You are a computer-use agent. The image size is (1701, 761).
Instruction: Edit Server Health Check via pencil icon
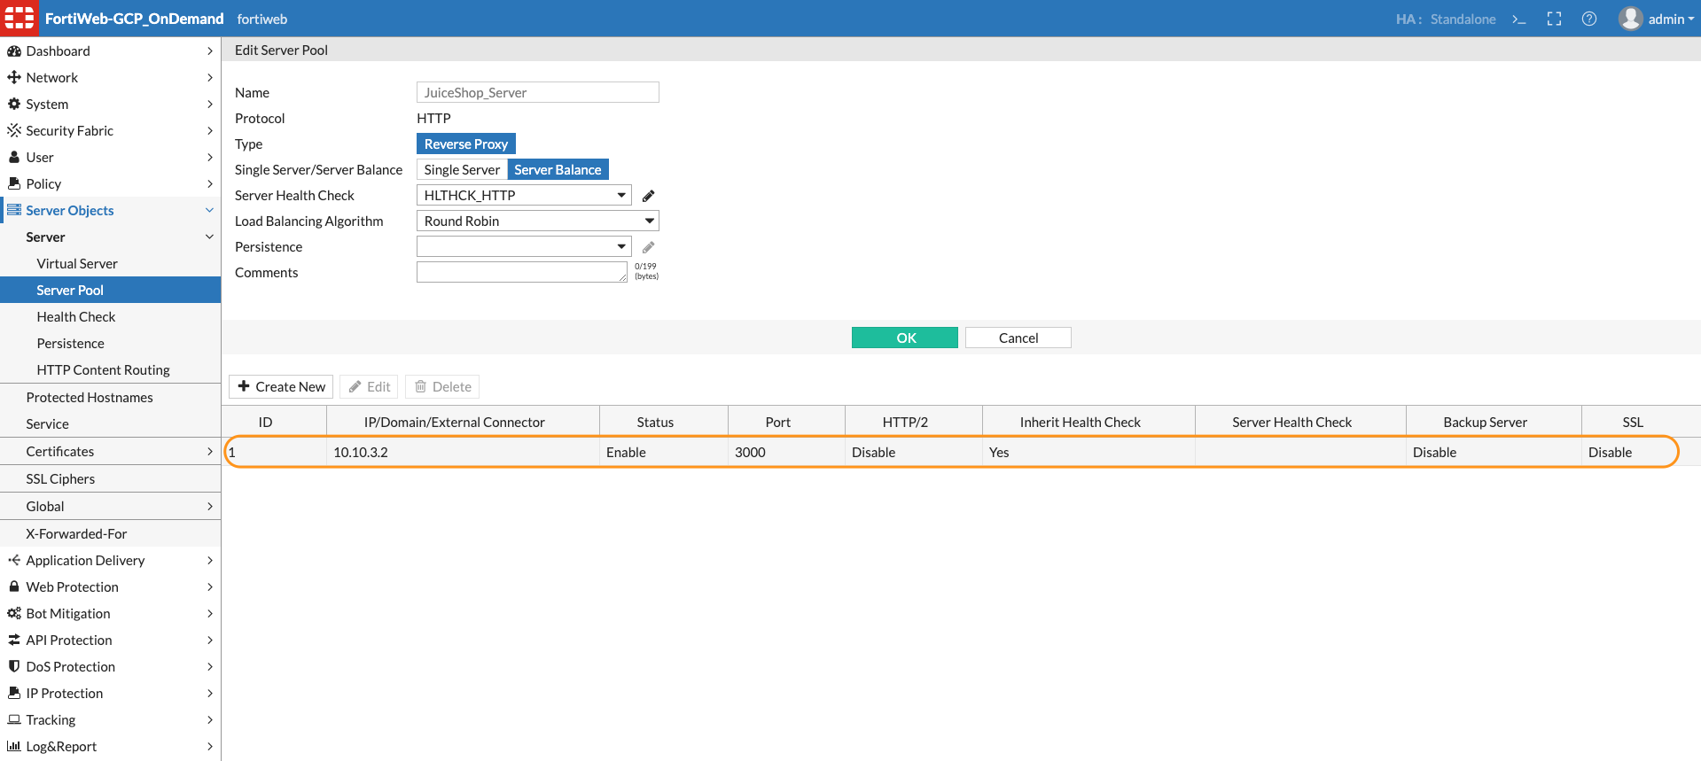point(648,196)
